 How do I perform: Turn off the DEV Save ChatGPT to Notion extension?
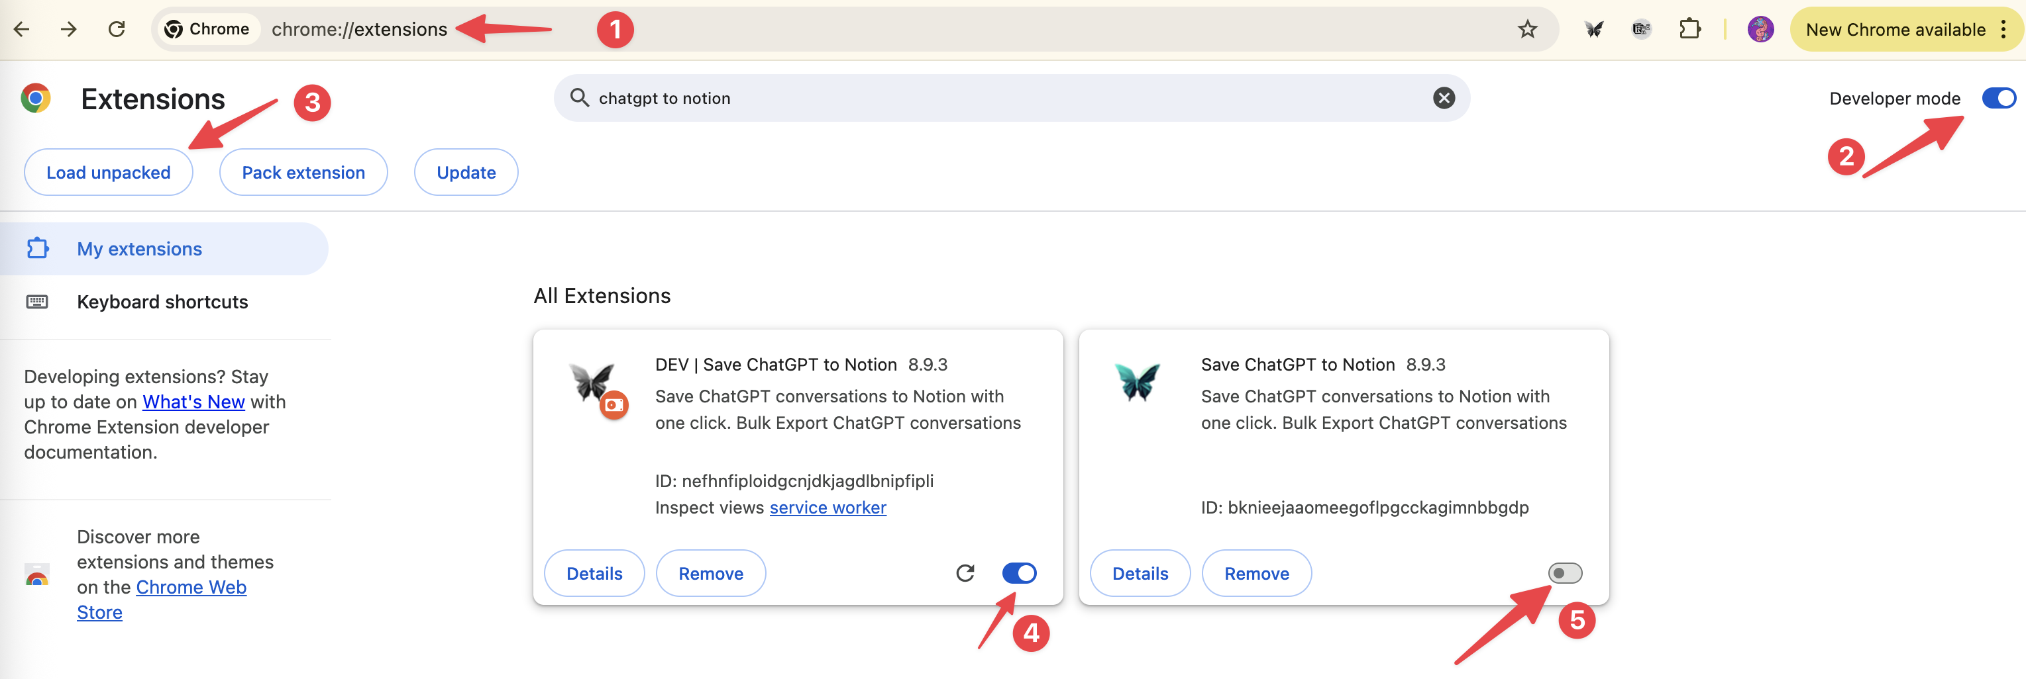(x=1019, y=573)
